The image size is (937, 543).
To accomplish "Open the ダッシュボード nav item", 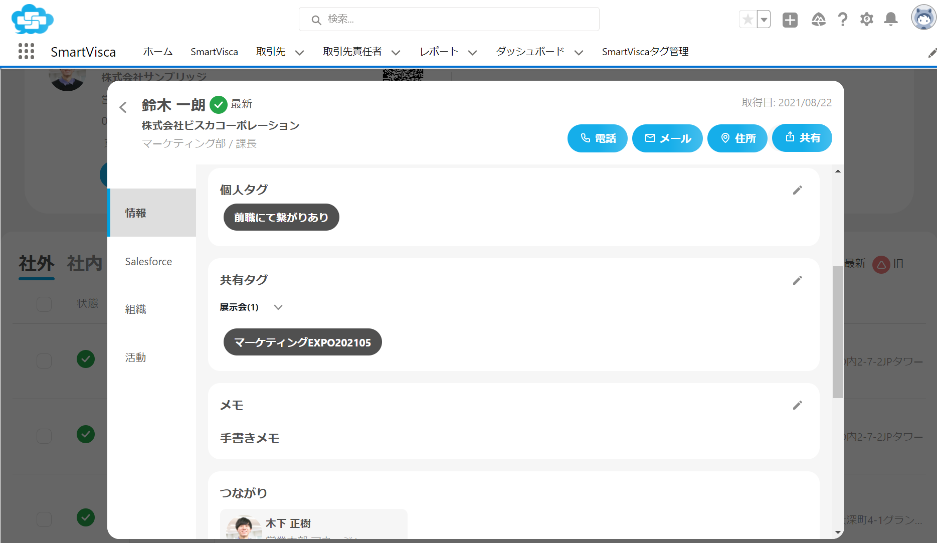I will (x=530, y=52).
